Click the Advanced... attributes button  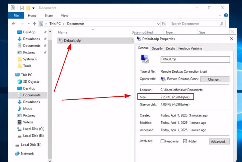pos(219,141)
